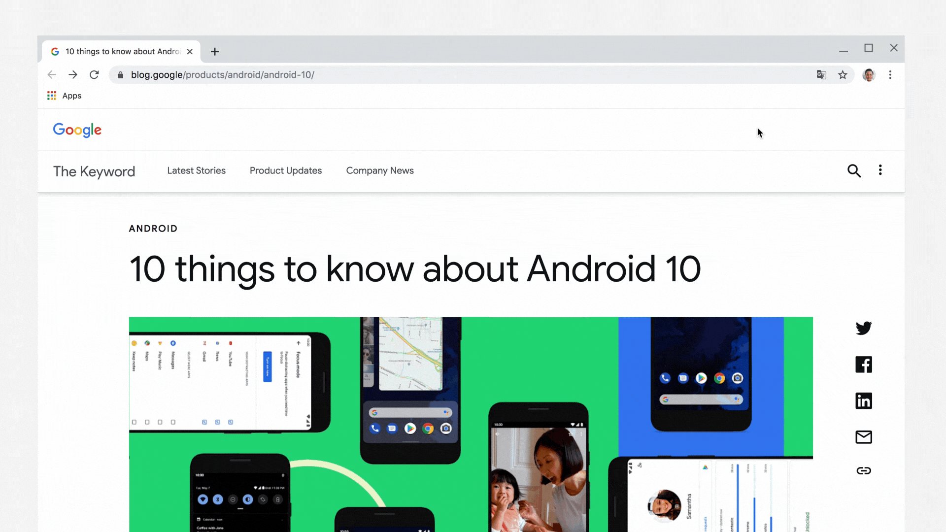The image size is (946, 532).
Task: Go to Product Updates
Action: (x=285, y=170)
